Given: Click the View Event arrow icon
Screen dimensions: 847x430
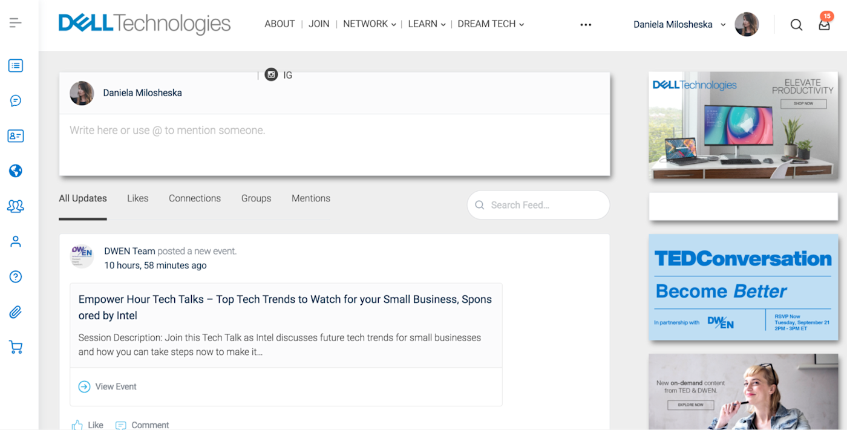Looking at the screenshot, I should (x=84, y=386).
